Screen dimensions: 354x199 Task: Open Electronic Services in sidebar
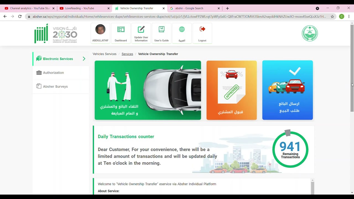[x=61, y=59]
